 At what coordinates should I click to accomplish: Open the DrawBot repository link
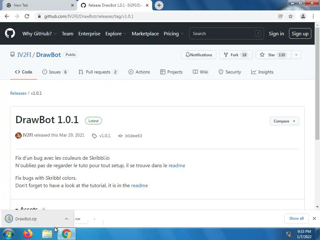(48, 55)
